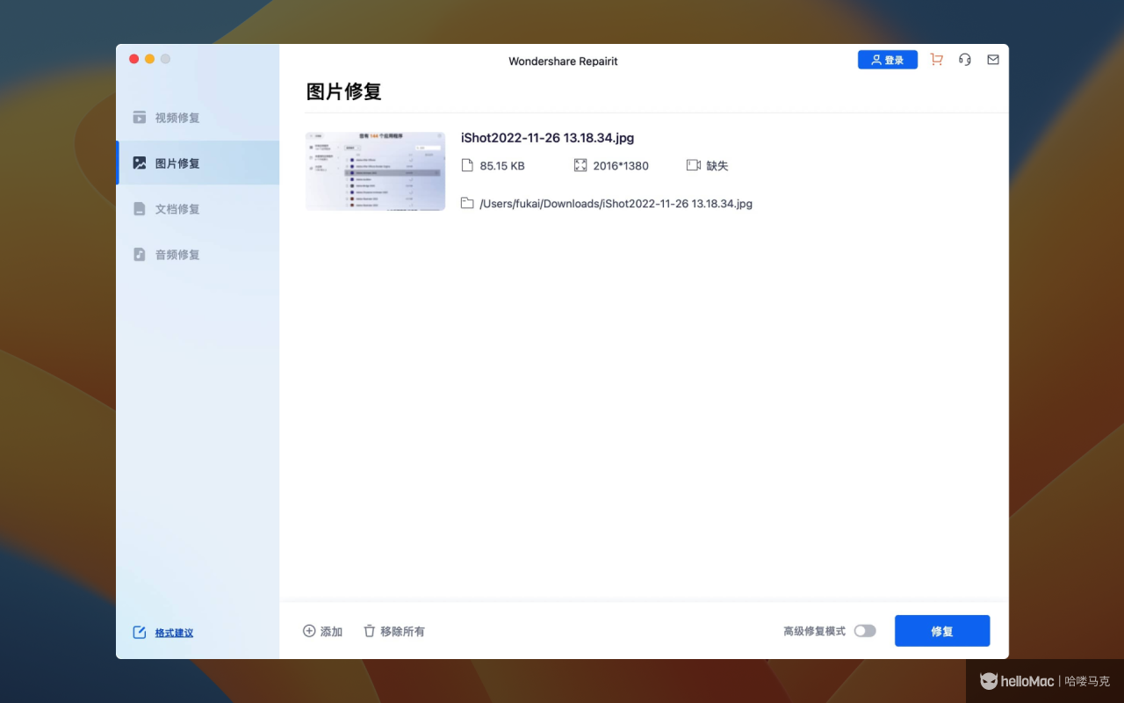Image resolution: width=1124 pixels, height=703 pixels.
Task: Click the camera icon beside 缺失
Action: (x=694, y=165)
